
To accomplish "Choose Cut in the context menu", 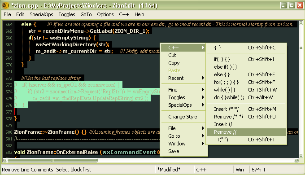I will (x=183, y=55).
